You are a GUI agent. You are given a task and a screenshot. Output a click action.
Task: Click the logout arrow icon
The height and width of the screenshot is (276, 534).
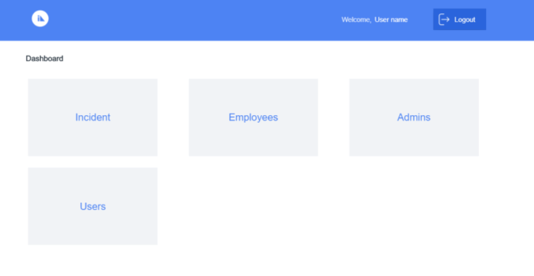(444, 20)
